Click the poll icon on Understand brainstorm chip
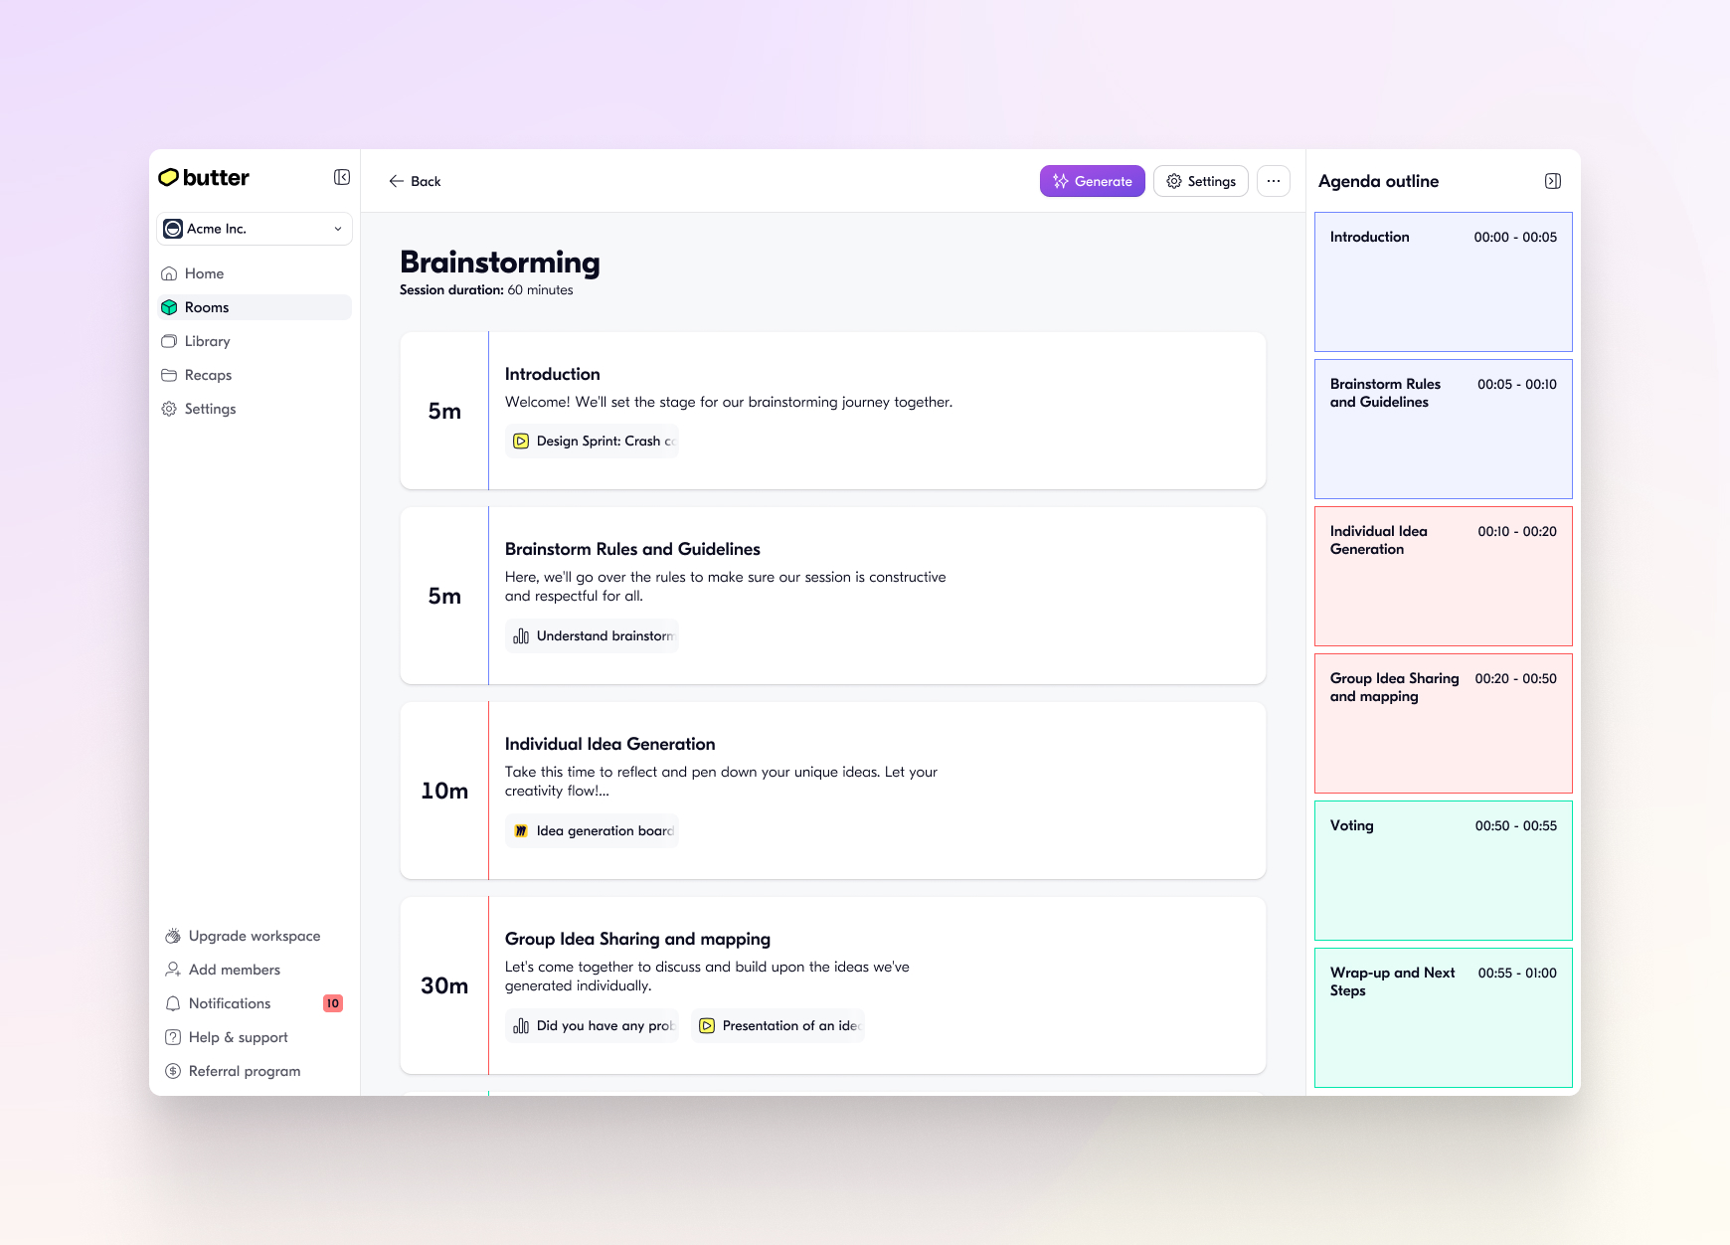 point(521,635)
